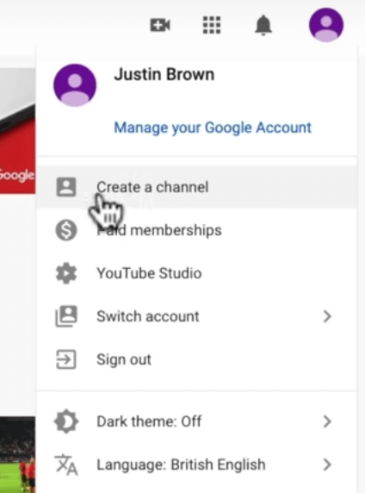Click the Justin Brown name text

[x=164, y=74]
